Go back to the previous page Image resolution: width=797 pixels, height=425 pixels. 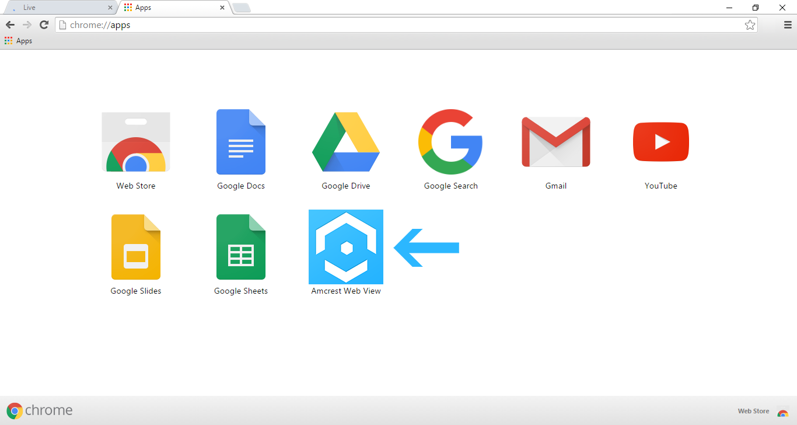click(x=10, y=25)
